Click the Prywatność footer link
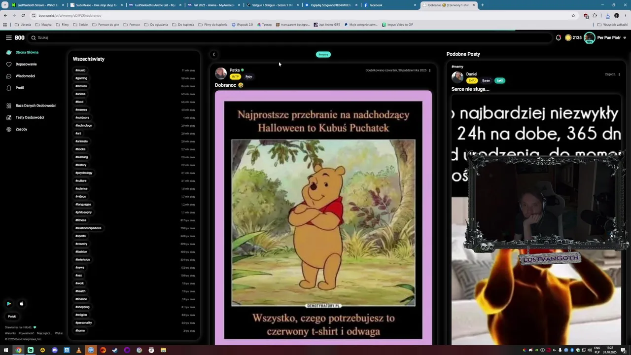 click(26, 333)
